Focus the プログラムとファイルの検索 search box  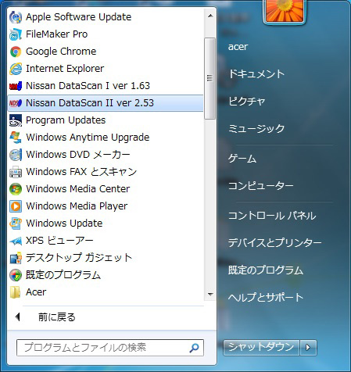110,348
